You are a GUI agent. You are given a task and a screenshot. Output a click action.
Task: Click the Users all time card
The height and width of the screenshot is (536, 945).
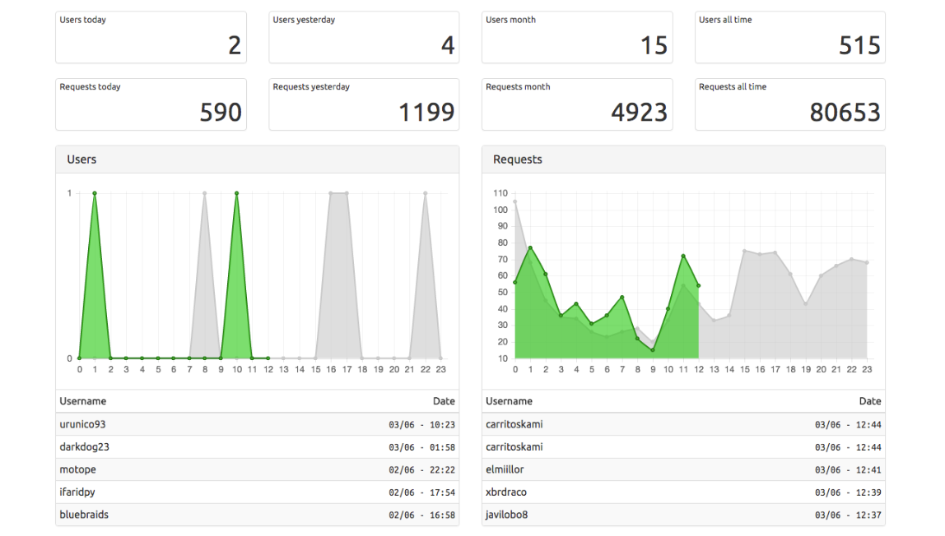[789, 37]
